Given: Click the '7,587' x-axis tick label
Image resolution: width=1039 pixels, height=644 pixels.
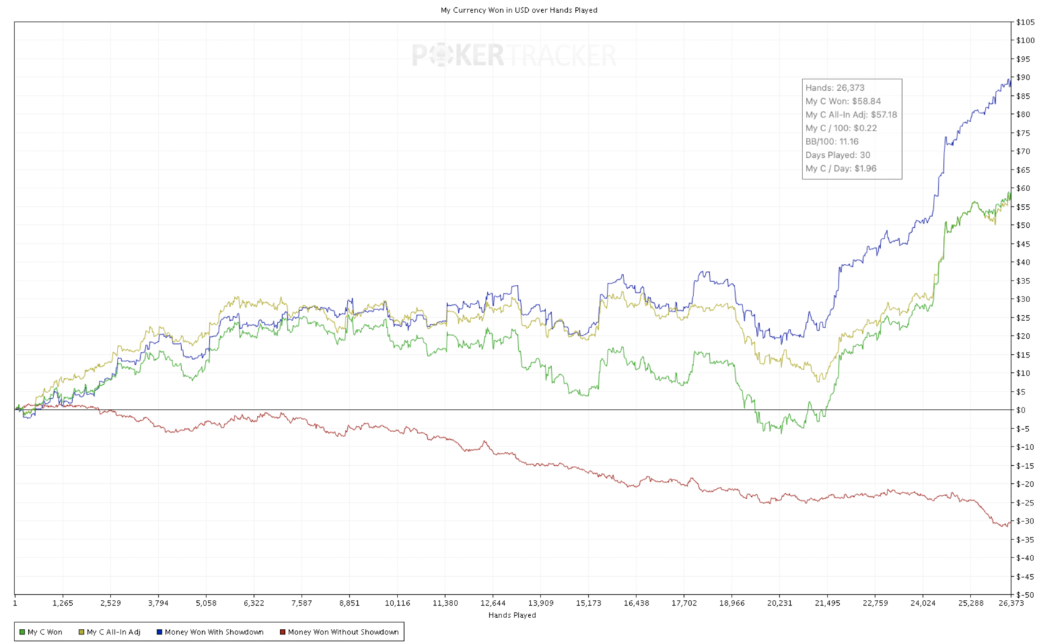Looking at the screenshot, I should [x=302, y=603].
